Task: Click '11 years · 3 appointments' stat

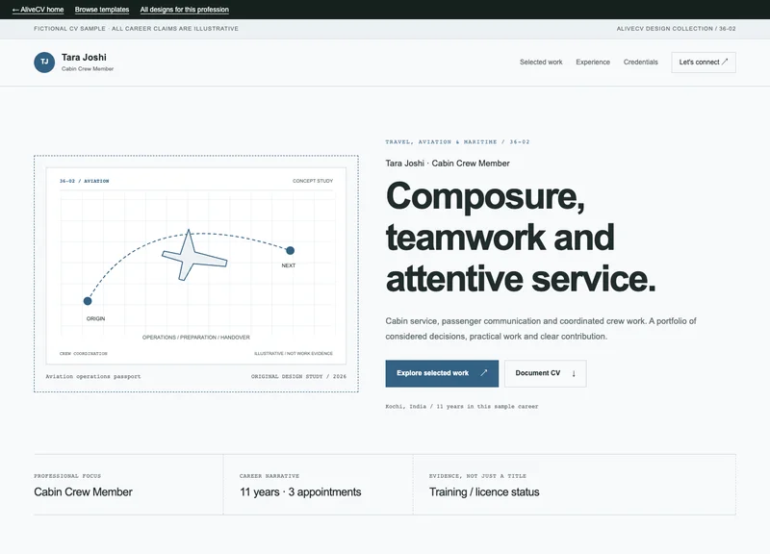Action: coord(300,491)
